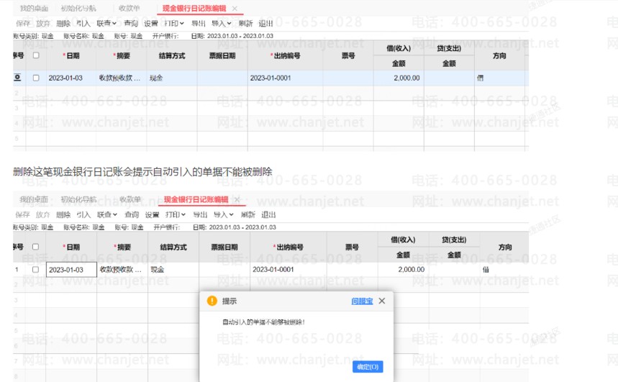Click the 确定(O) button in the dialog
The width and height of the screenshot is (618, 382).
(x=368, y=367)
